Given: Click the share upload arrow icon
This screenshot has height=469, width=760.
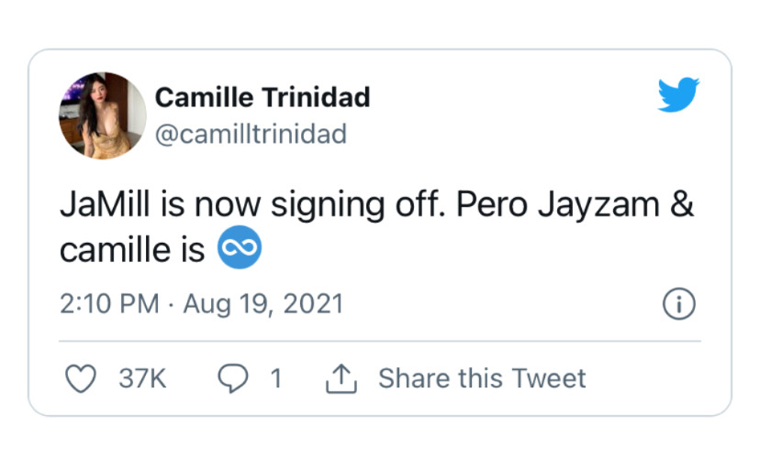Looking at the screenshot, I should [x=341, y=378].
